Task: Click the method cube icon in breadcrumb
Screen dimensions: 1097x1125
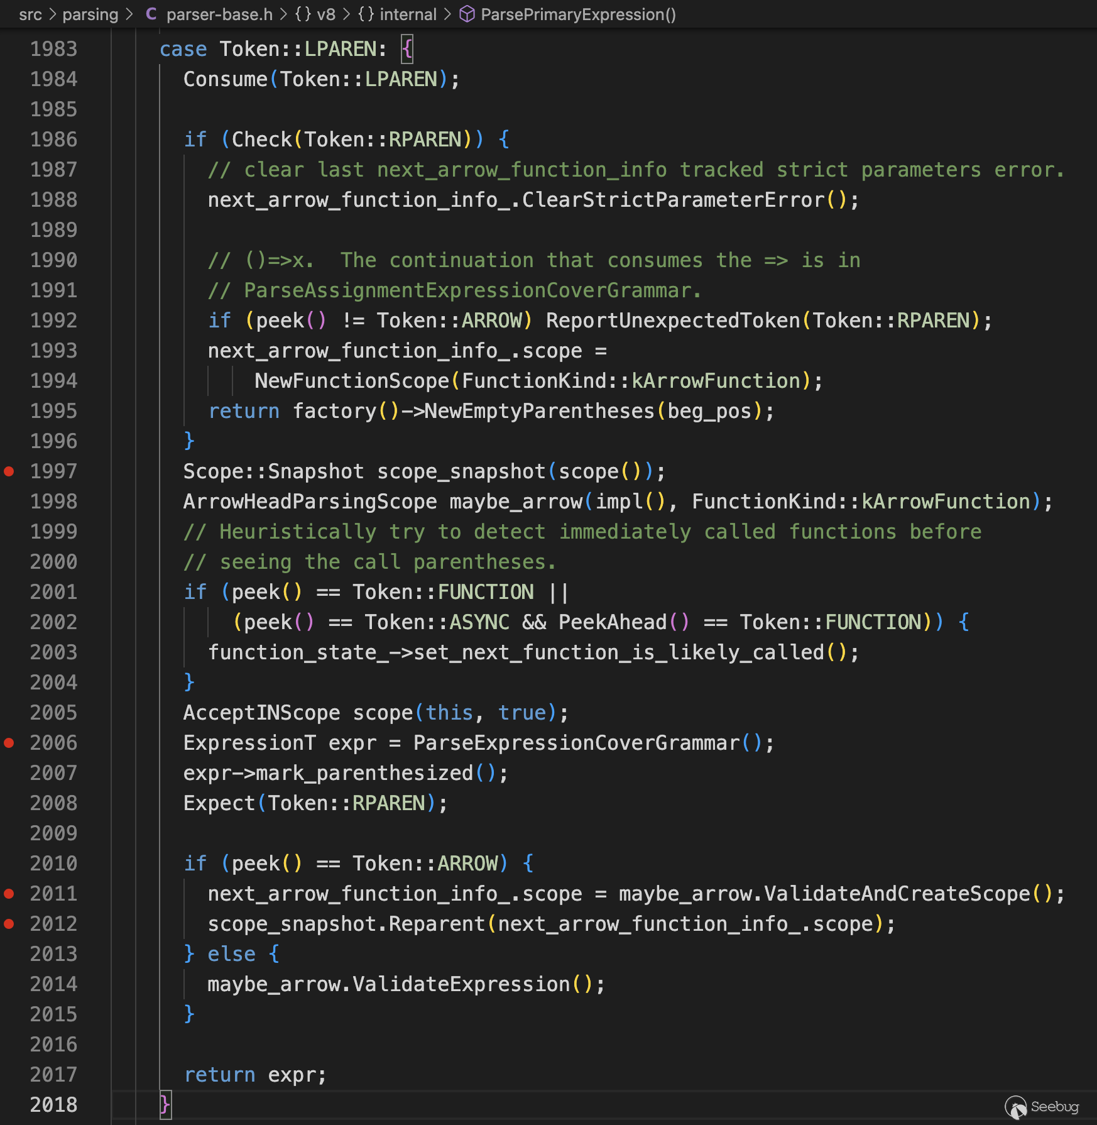Action: click(467, 14)
